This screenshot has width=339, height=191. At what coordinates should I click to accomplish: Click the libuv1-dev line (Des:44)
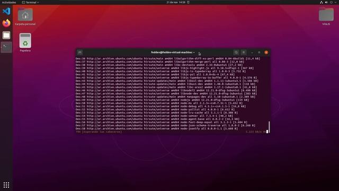165,84
